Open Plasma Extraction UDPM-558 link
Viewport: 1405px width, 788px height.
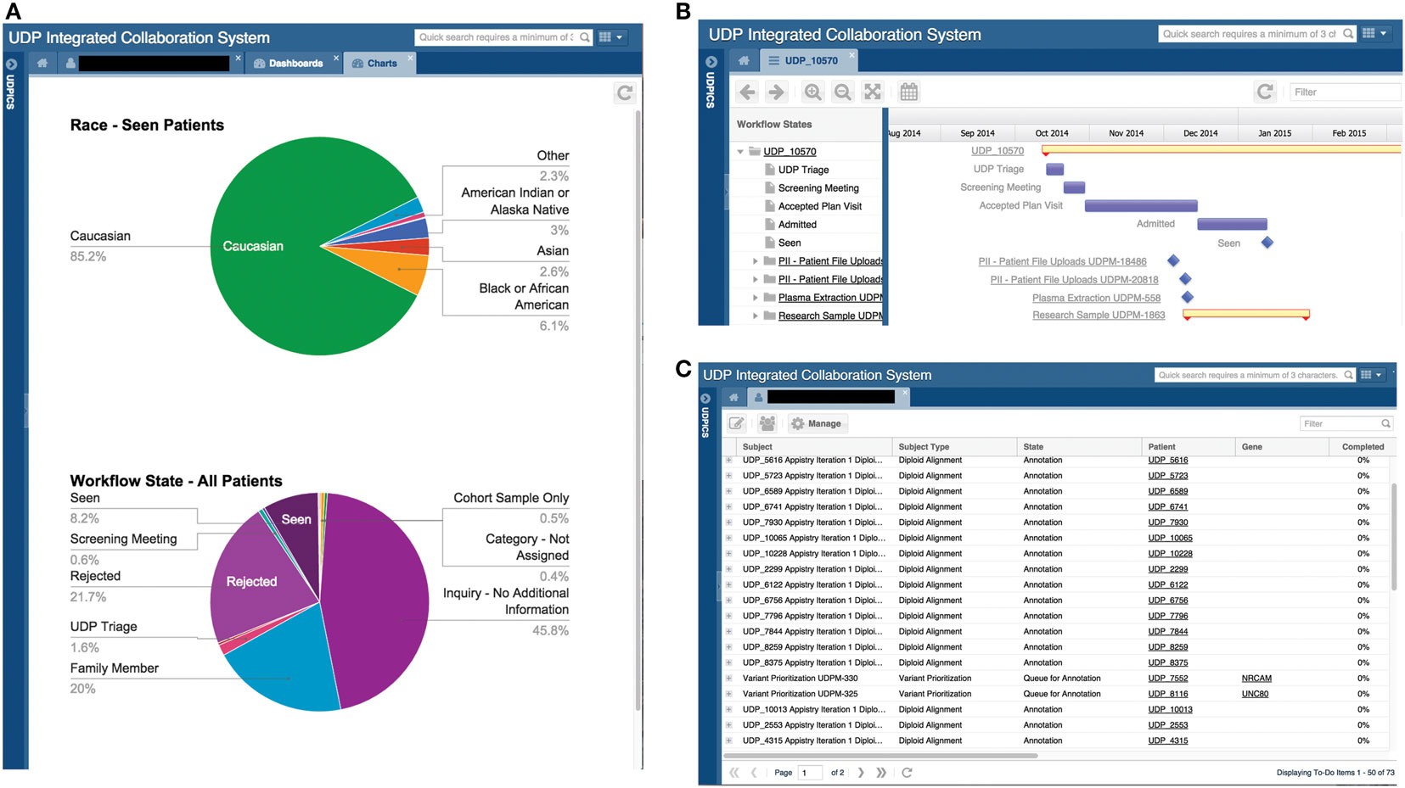[x=1096, y=298]
